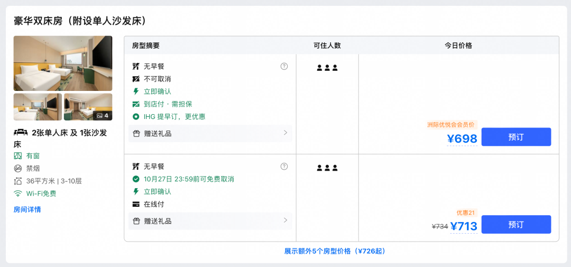The width and height of the screenshot is (571, 267).
Task: Click the 房型摘要 column header
Action: 146,45
